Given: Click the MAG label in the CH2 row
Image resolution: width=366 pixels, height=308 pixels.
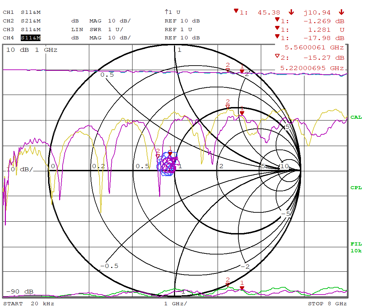Looking at the screenshot, I should pos(95,21).
